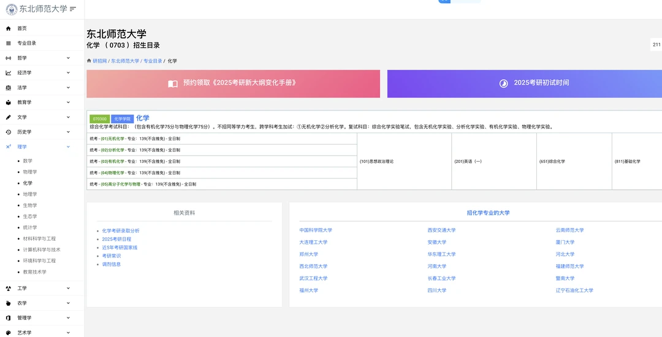Screen dimensions: 662x337
Task: Click the broadcast icon beside 哲学
Action: pyautogui.click(x=9, y=58)
